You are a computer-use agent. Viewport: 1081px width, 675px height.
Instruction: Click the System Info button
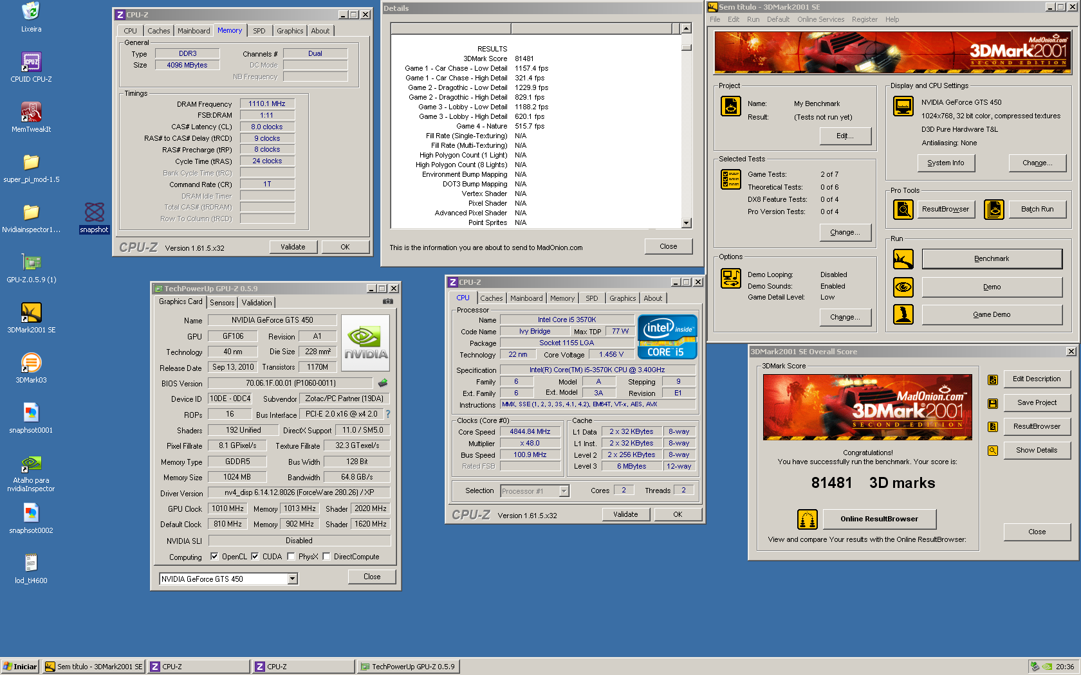[x=946, y=163]
